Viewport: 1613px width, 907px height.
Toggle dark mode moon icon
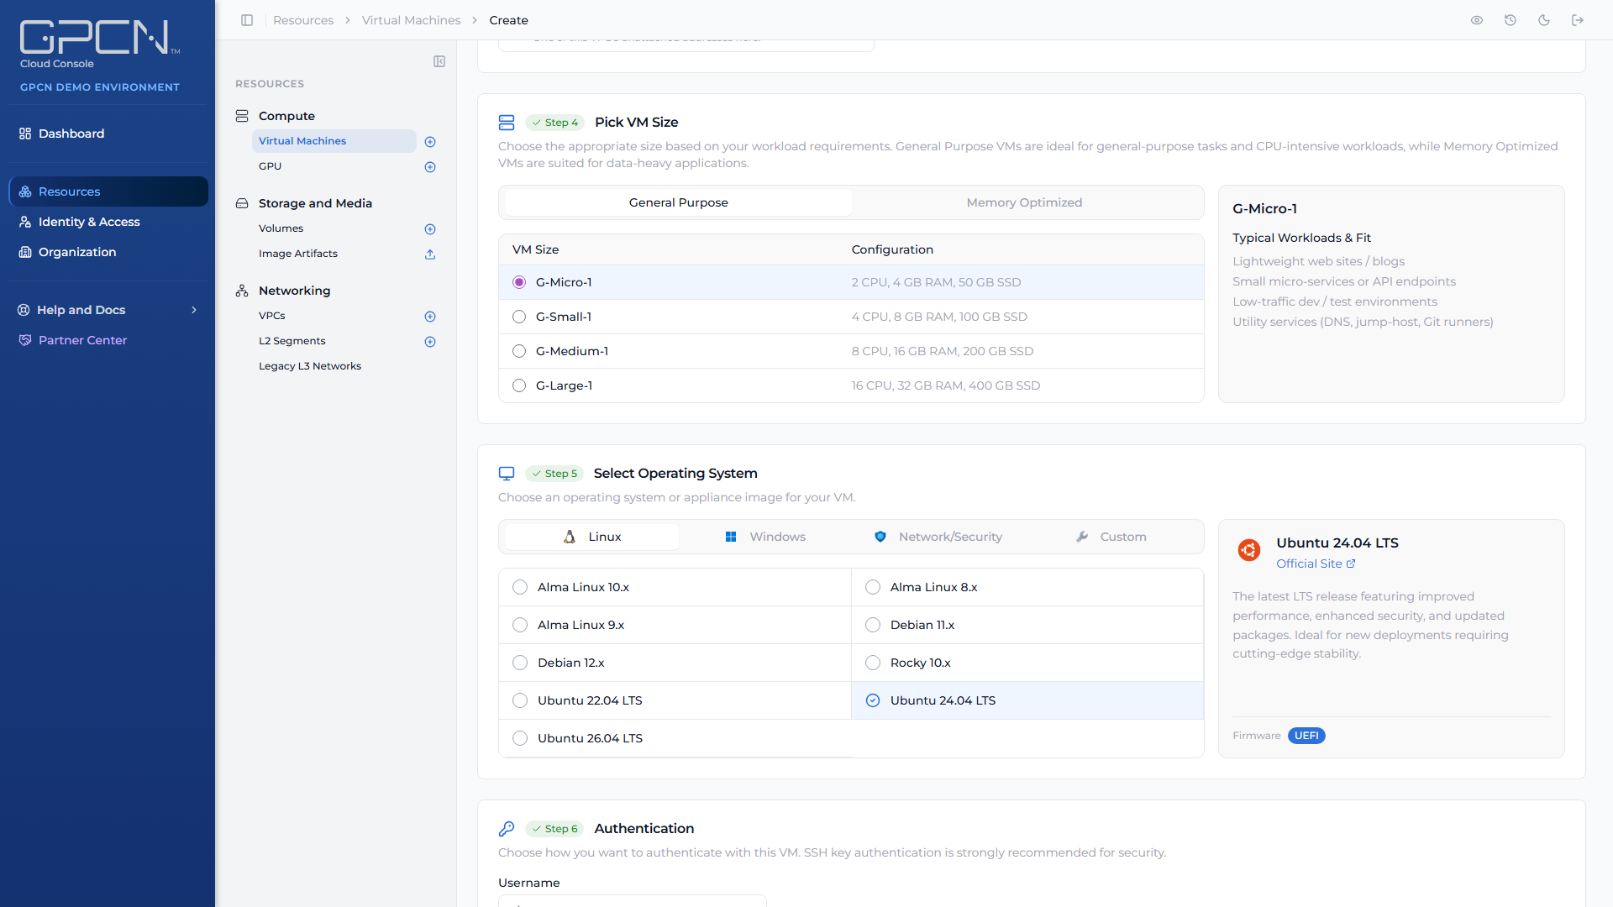[1544, 20]
